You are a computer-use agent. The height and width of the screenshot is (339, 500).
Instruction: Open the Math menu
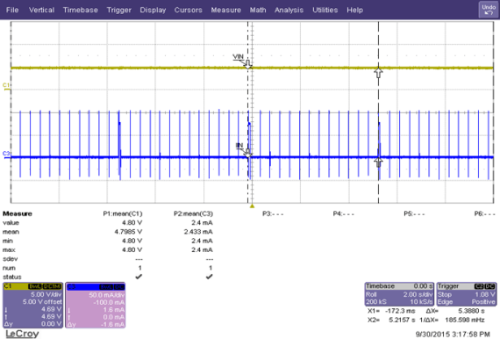258,10
